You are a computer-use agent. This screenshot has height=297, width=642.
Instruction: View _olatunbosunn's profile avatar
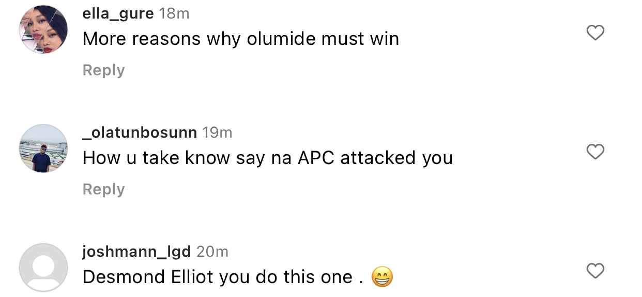(43, 148)
